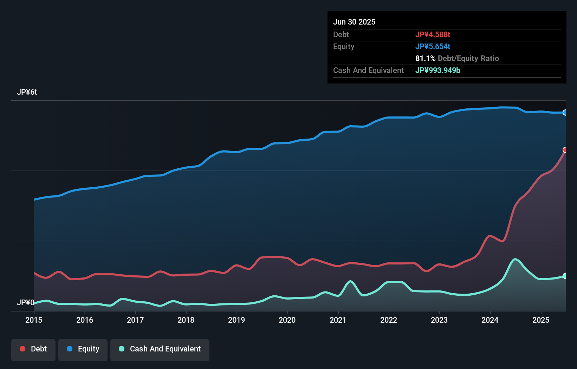Screen dimensions: 577x369
Task: Expand details for the Debt/Equity Ratio row
Action: coord(457,58)
